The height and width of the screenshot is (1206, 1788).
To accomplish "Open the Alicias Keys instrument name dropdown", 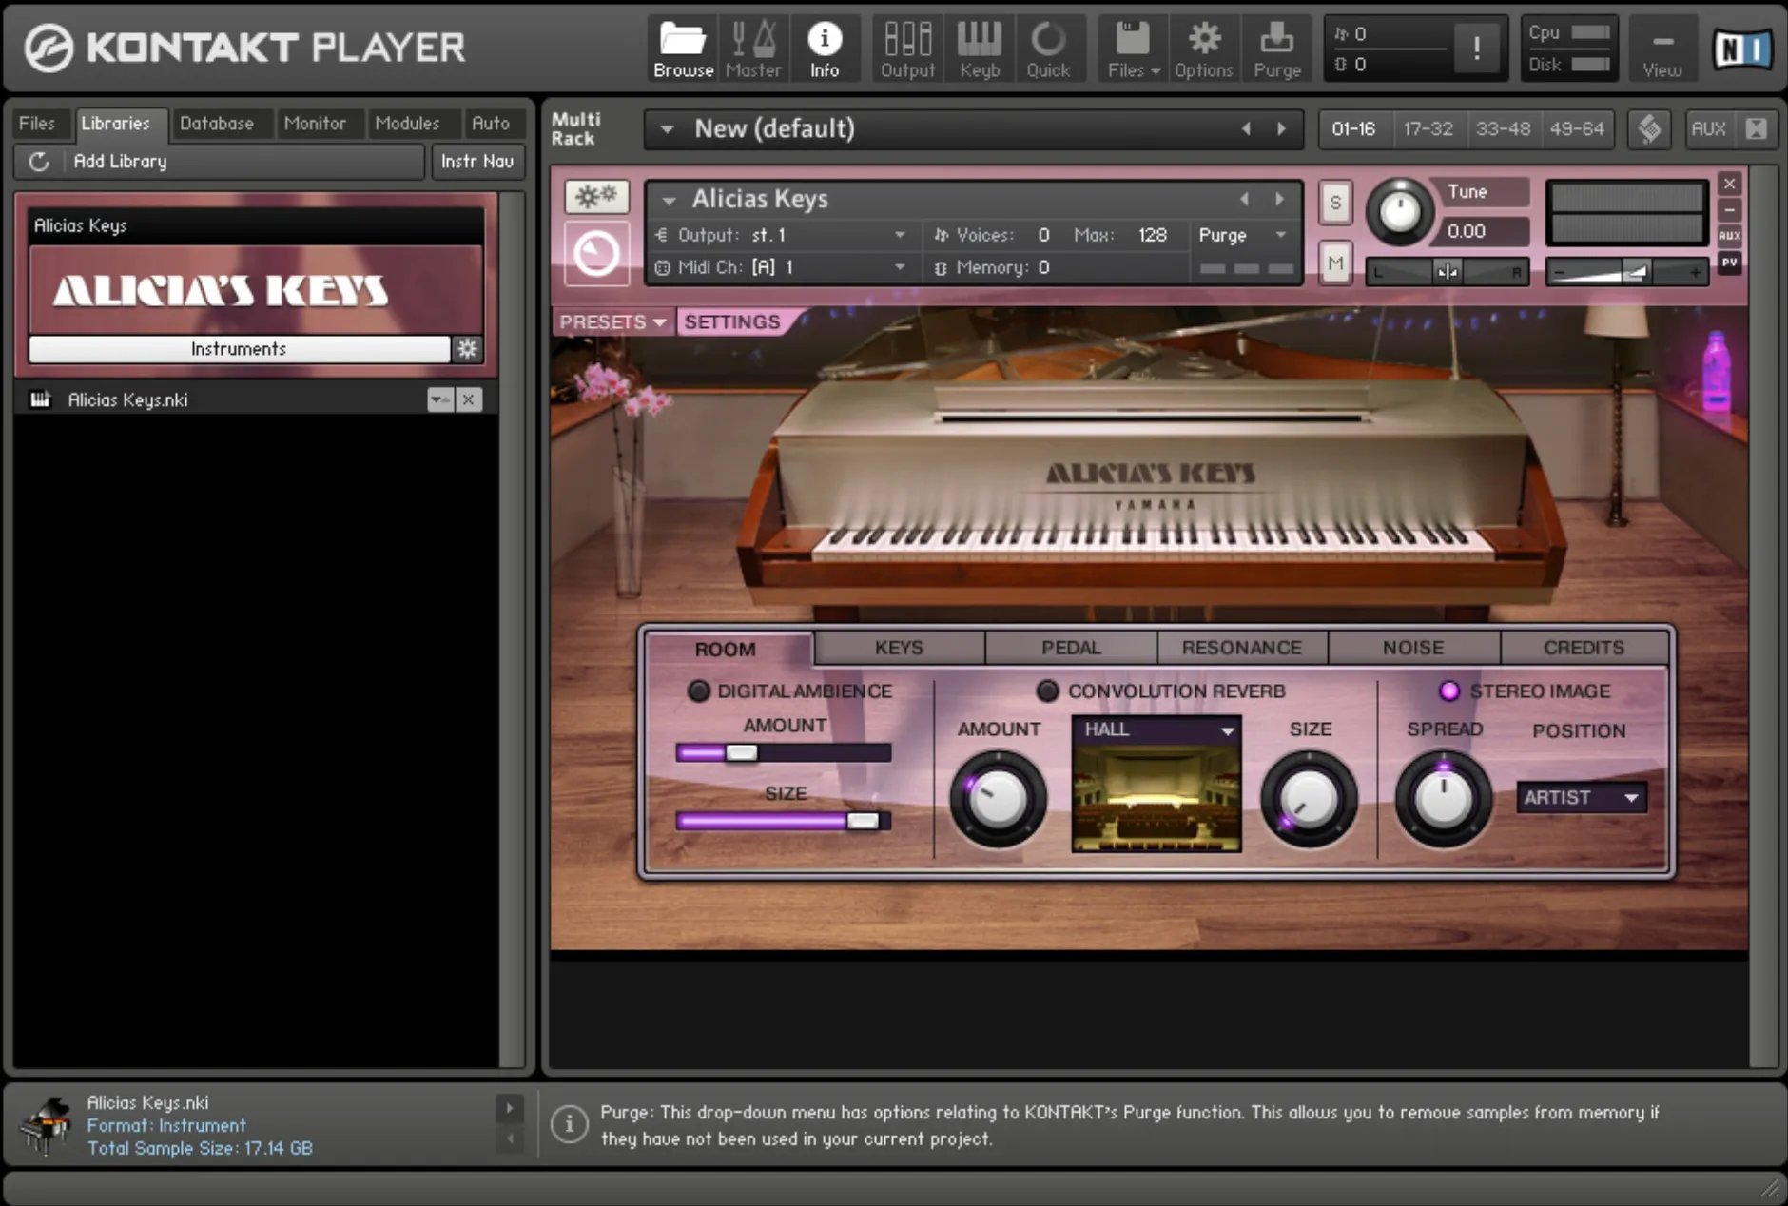I will pyautogui.click(x=669, y=200).
